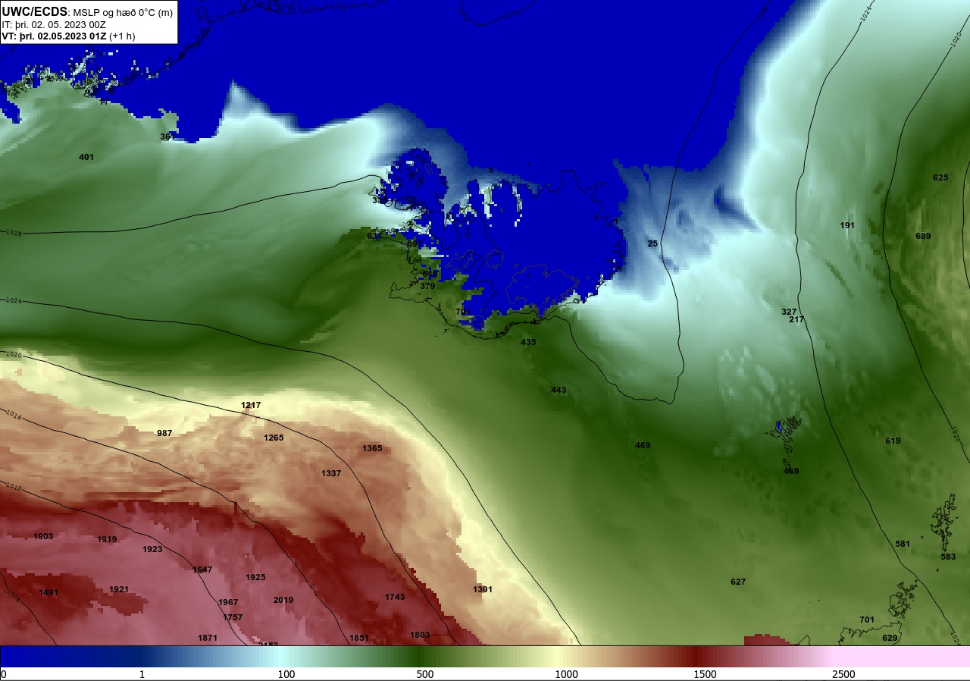970x681 pixels.
Task: Click the 25 height label east of Iceland
Action: 653,243
